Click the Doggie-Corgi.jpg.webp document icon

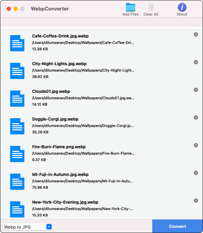(17, 126)
